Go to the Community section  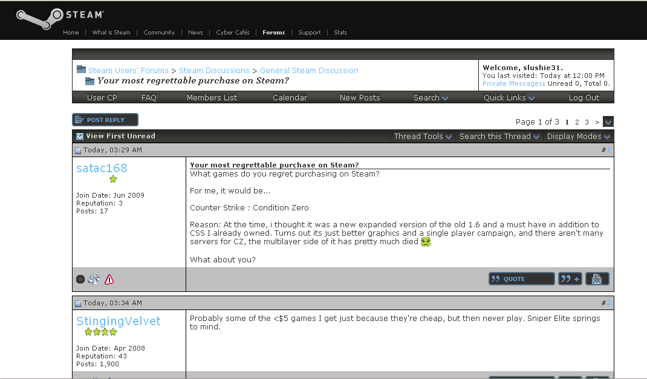tap(159, 32)
